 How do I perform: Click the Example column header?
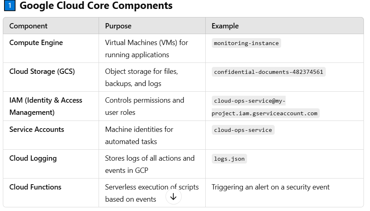point(225,26)
